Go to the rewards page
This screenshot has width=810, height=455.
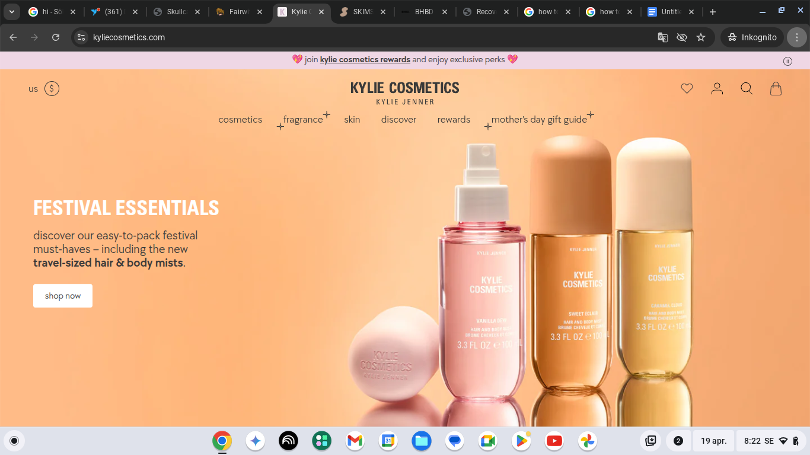454,120
